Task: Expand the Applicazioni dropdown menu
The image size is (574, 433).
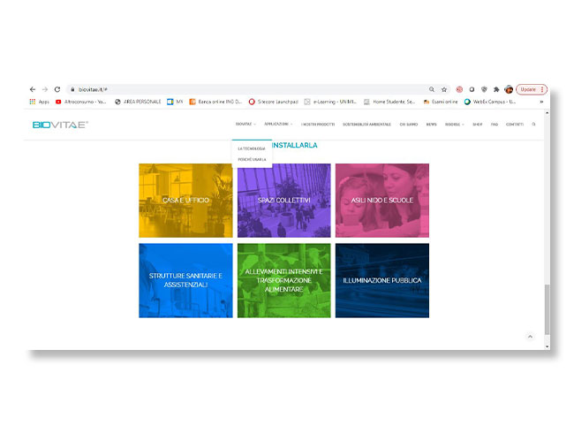Action: point(278,125)
